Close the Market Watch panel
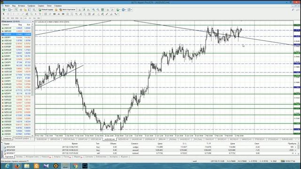The image size is (301, 169). pos(33,22)
